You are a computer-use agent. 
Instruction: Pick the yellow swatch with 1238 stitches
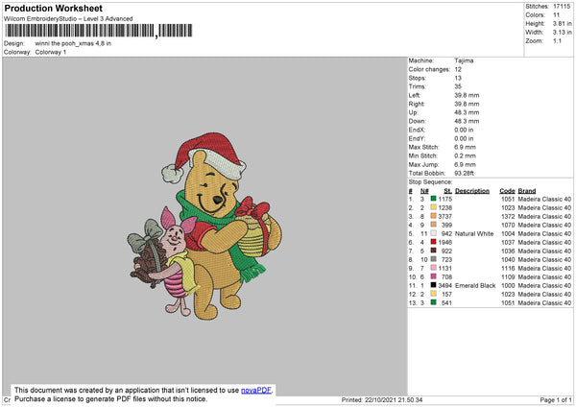pos(434,207)
